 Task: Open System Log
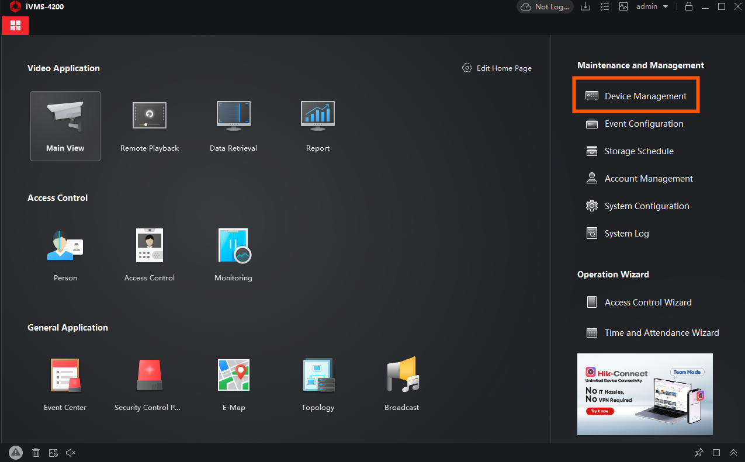[618, 234]
